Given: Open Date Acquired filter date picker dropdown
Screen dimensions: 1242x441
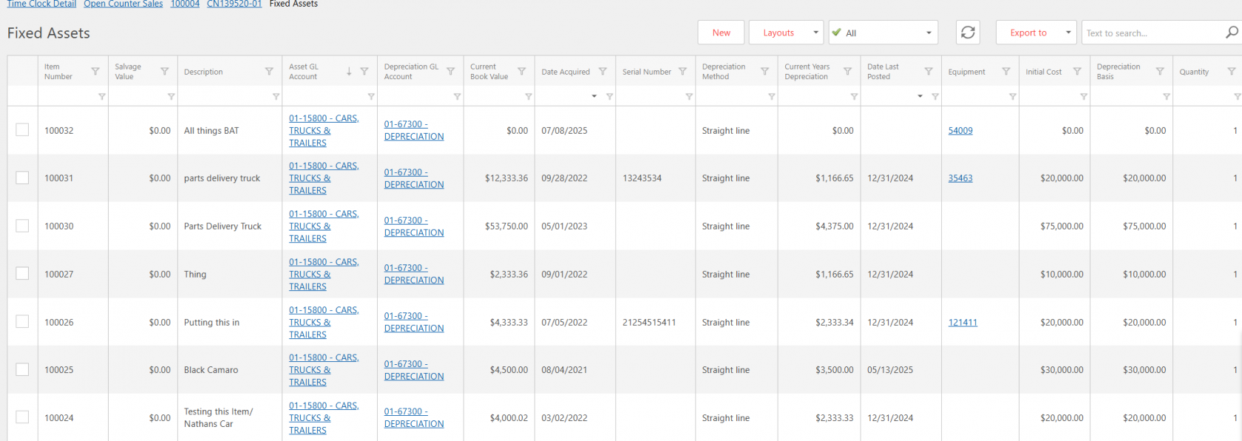Looking at the screenshot, I should 594,97.
